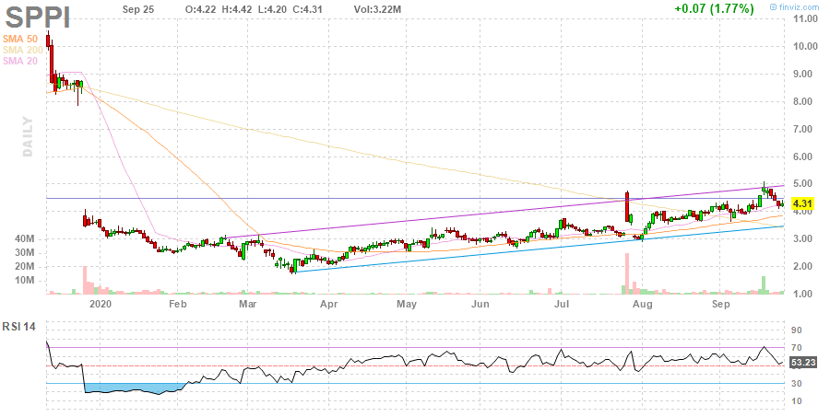Image resolution: width=830 pixels, height=417 pixels.
Task: Click the Sep 25 date label
Action: point(138,9)
